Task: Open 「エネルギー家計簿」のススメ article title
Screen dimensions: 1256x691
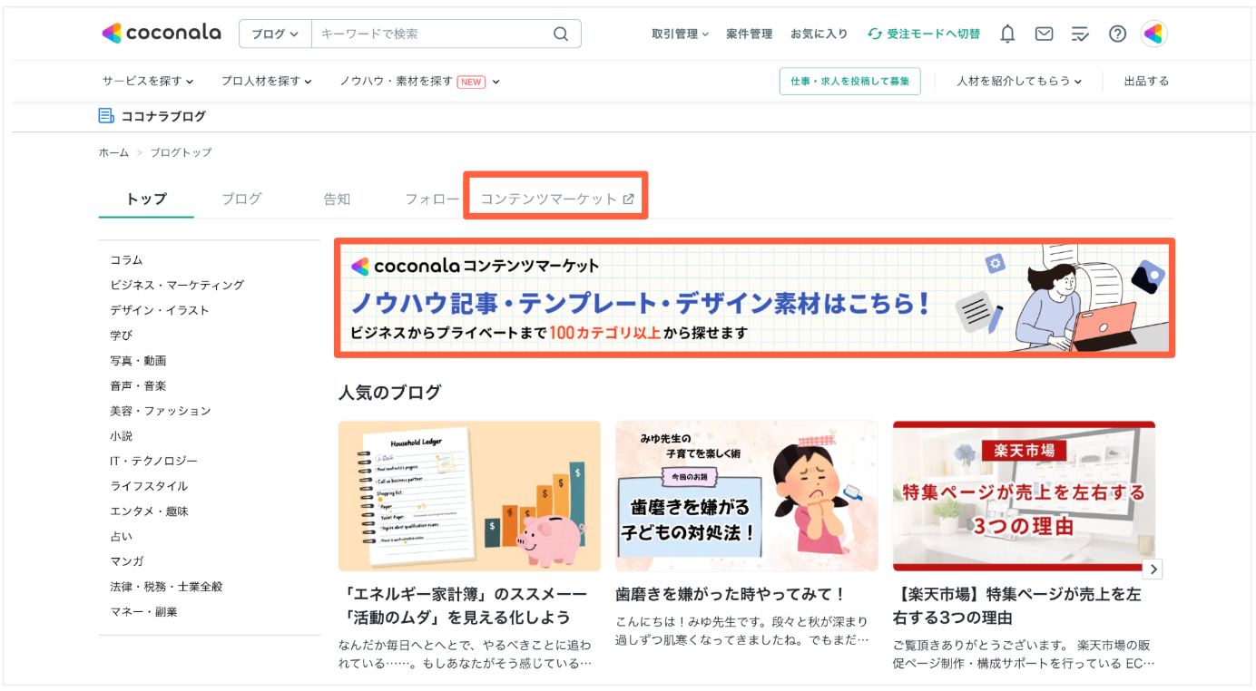Action: (463, 606)
